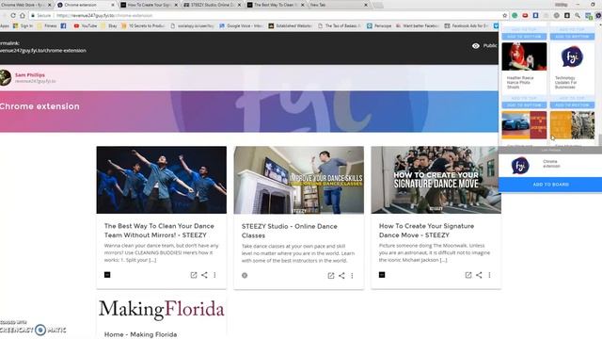602x339 pixels.
Task: Open STEEZY Studio - Online Dance Classes title
Action: point(290,231)
